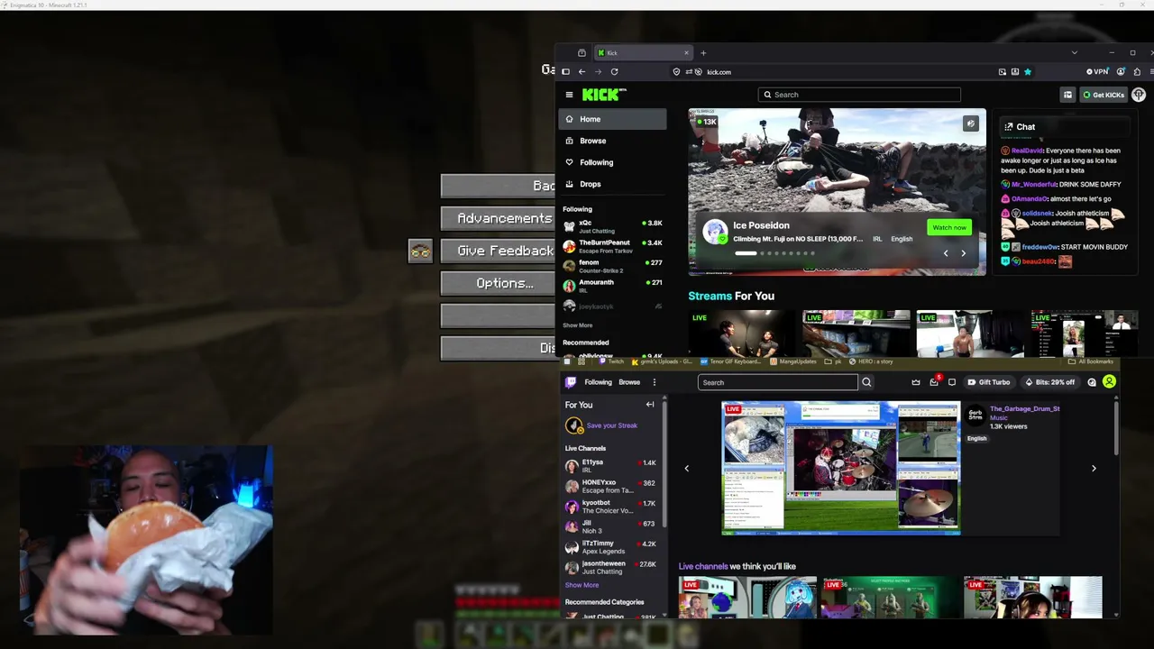
Task: Open the Kick hamburger menu icon
Action: [569, 95]
